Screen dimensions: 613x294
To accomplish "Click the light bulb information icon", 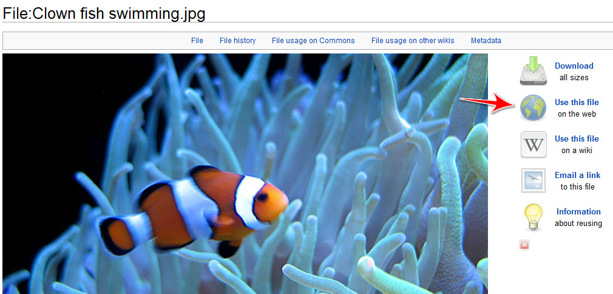I will coord(533,217).
